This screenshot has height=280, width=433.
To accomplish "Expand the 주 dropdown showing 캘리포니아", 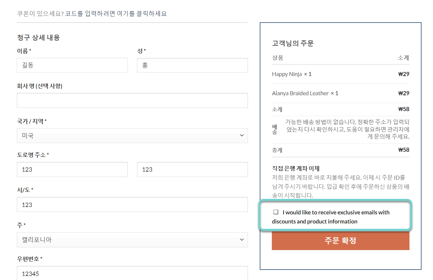I will point(132,240).
